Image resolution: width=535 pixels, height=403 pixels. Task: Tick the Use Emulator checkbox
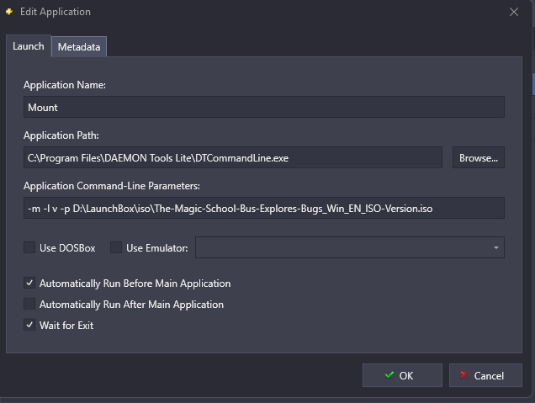click(116, 247)
